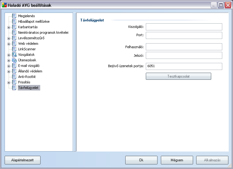The image size is (233, 169).
Task: Click the Tesztkapcsolat button
Action: click(x=178, y=76)
